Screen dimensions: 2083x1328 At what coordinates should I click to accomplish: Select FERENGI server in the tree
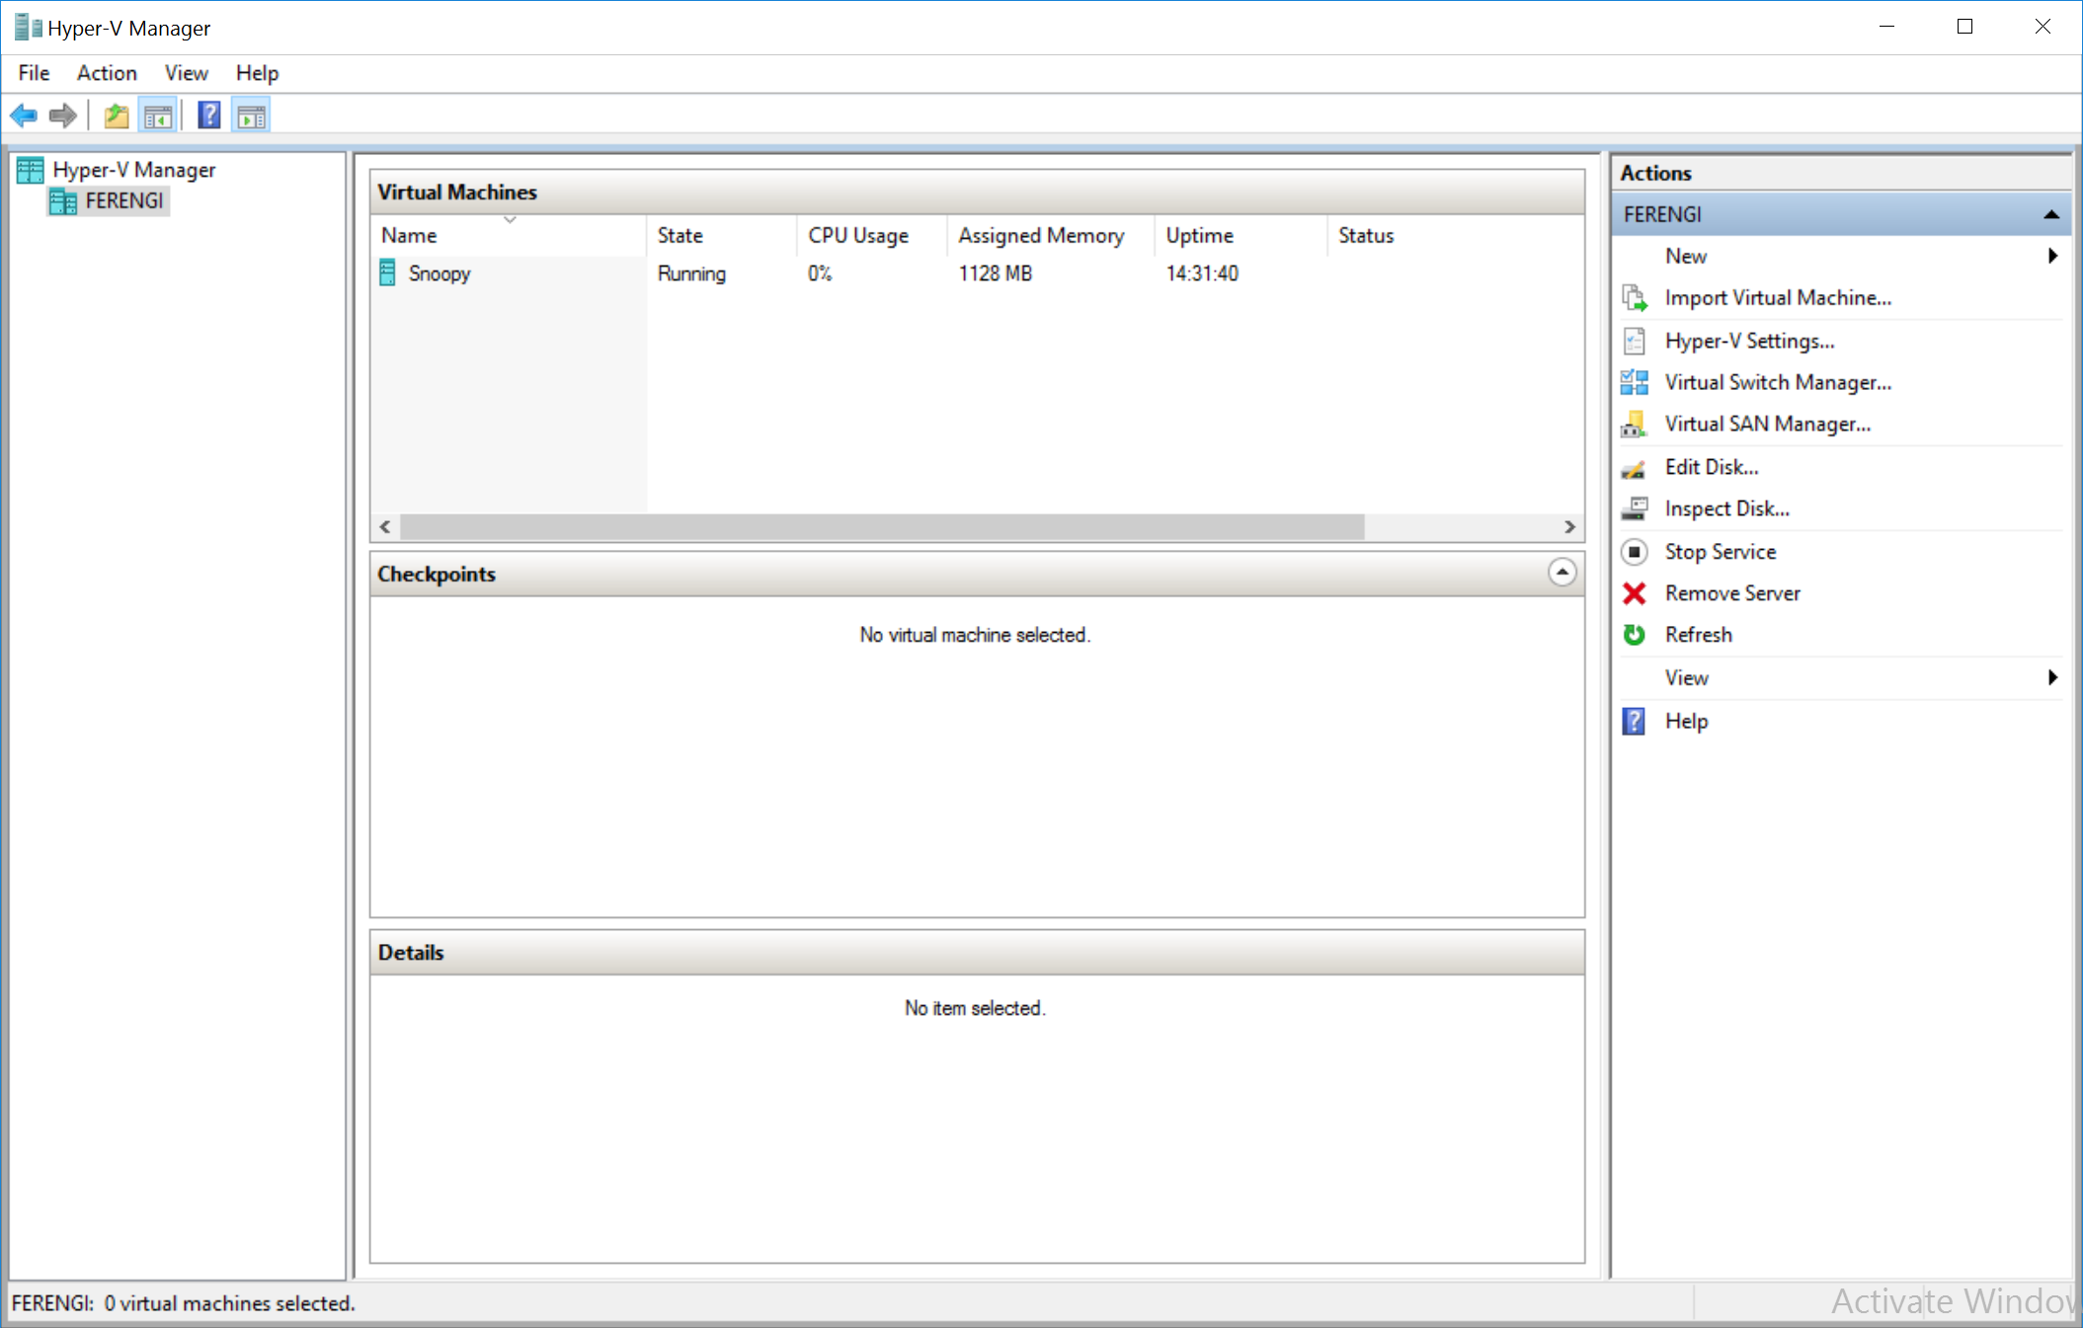123,201
